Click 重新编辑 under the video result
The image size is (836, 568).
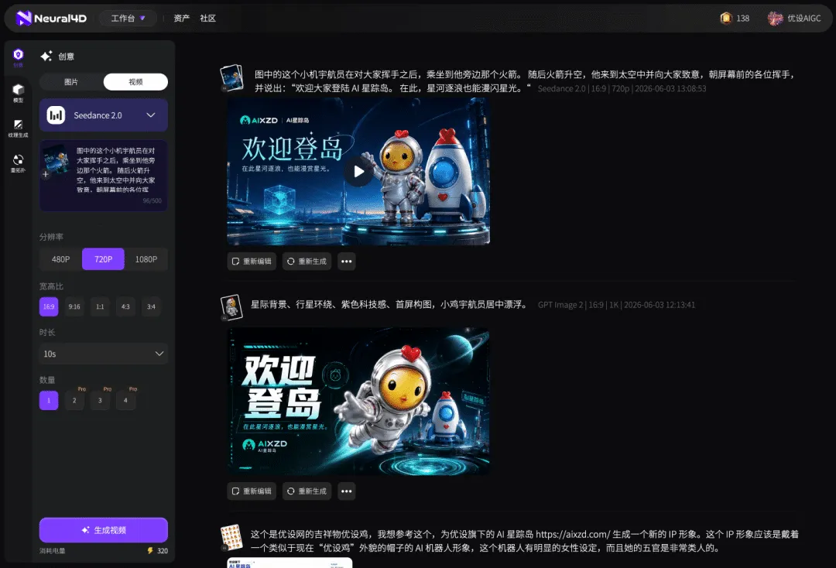point(252,261)
